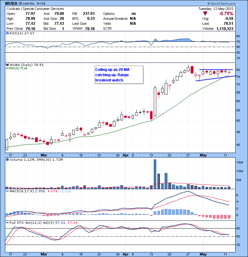Click the 80 price axis label
248x257 pixels.
[238, 70]
